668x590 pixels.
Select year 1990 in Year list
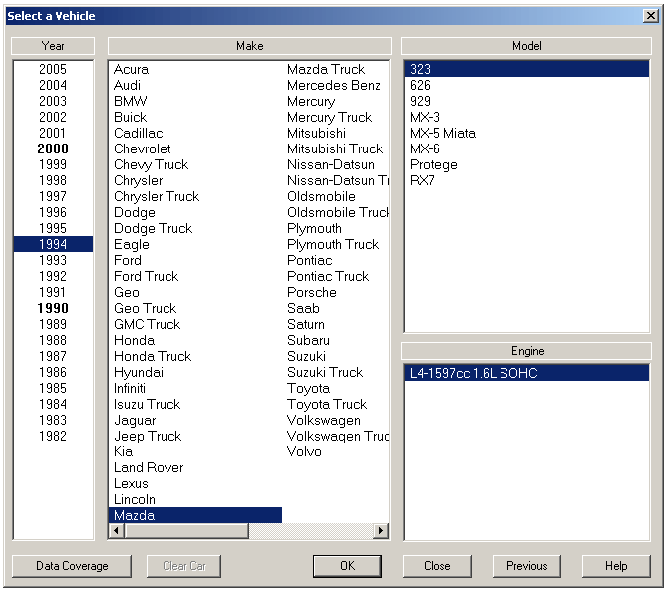(53, 308)
